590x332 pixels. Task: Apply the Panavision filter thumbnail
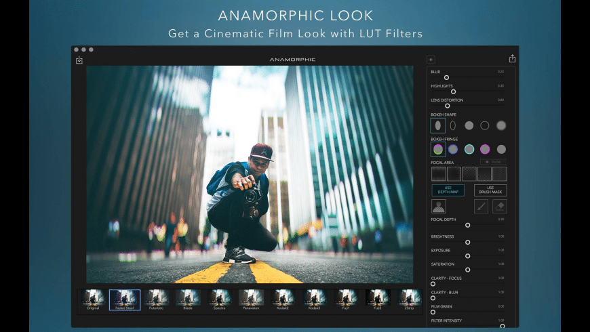coord(251,299)
